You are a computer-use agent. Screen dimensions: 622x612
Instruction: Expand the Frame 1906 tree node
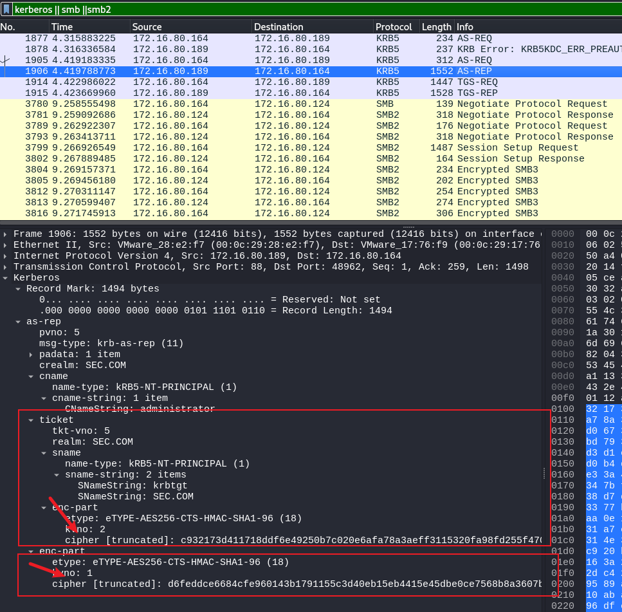coord(6,234)
